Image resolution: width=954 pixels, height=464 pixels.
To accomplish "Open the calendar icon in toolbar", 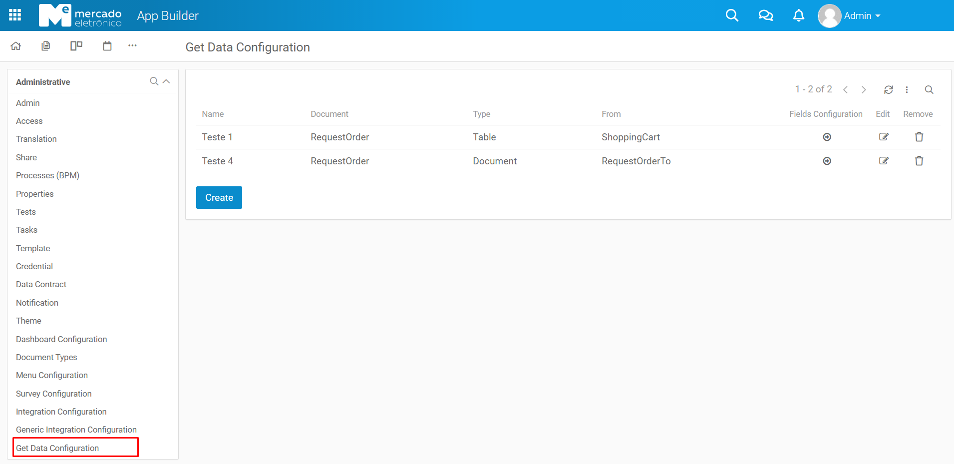I will [107, 46].
